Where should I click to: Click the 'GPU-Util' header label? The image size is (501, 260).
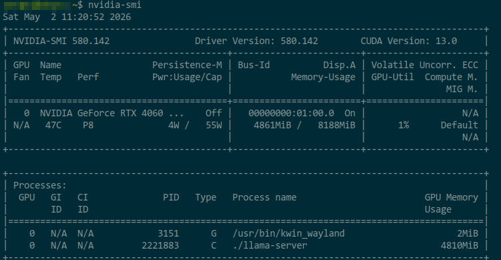[x=392, y=77]
